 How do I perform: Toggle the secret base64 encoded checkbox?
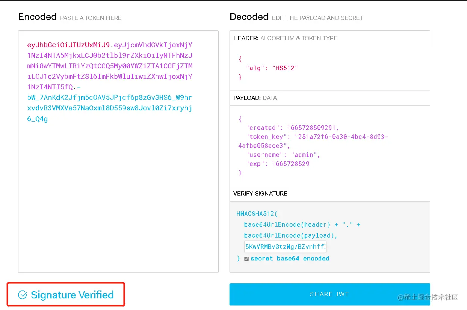[x=246, y=259]
